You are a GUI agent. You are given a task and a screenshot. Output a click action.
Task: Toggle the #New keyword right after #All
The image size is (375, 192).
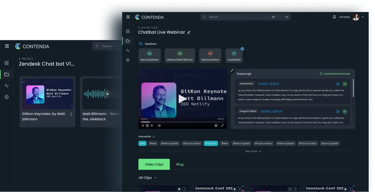[153, 143]
